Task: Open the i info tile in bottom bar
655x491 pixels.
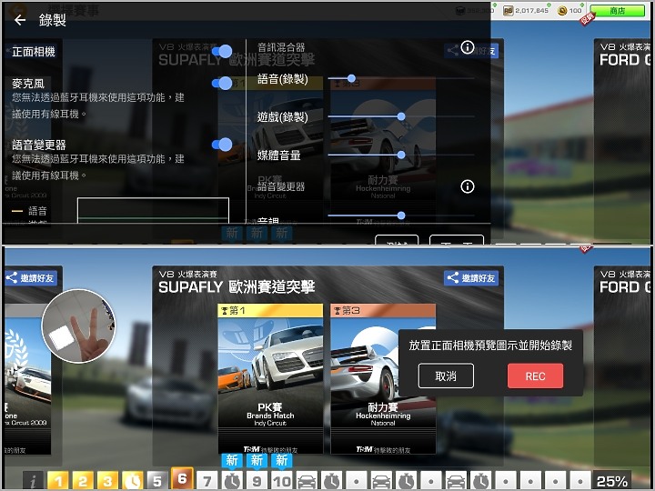Action: [x=33, y=481]
